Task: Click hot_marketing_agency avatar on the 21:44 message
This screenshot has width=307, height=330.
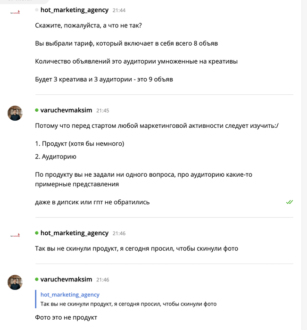Action: click(15, 12)
